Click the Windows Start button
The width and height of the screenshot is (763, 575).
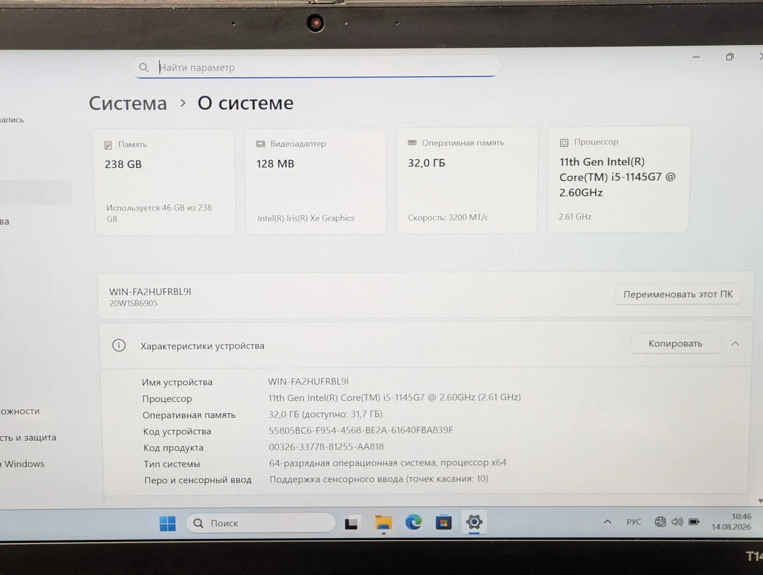click(x=168, y=523)
